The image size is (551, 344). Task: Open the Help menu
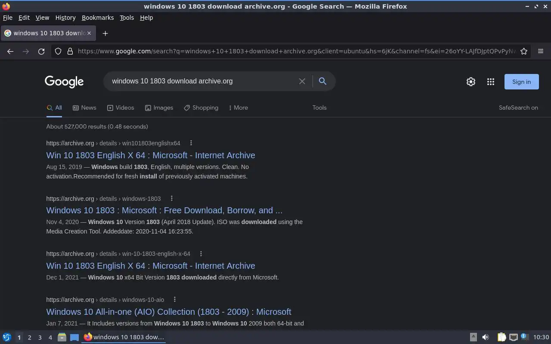pyautogui.click(x=146, y=18)
